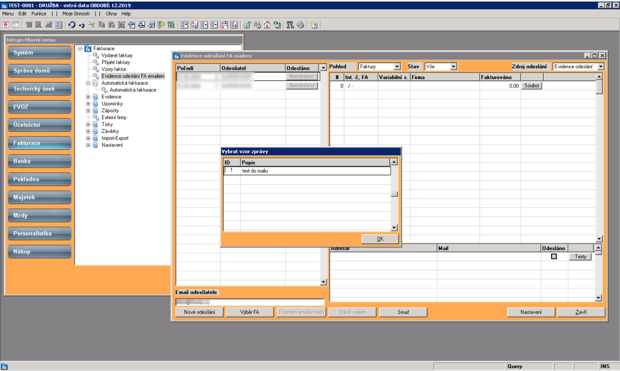Image resolution: width=620 pixels, height=371 pixels.
Task: Expand the Nastavení tree node
Action: tap(88, 145)
